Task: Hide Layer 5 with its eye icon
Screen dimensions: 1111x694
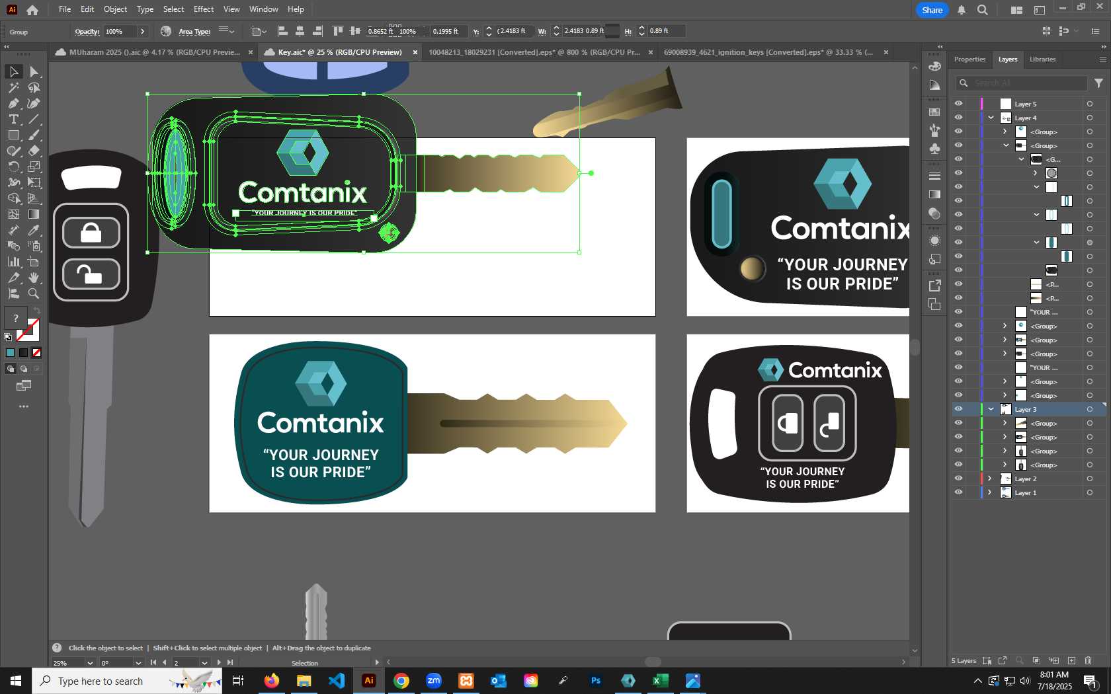Action: pos(958,104)
